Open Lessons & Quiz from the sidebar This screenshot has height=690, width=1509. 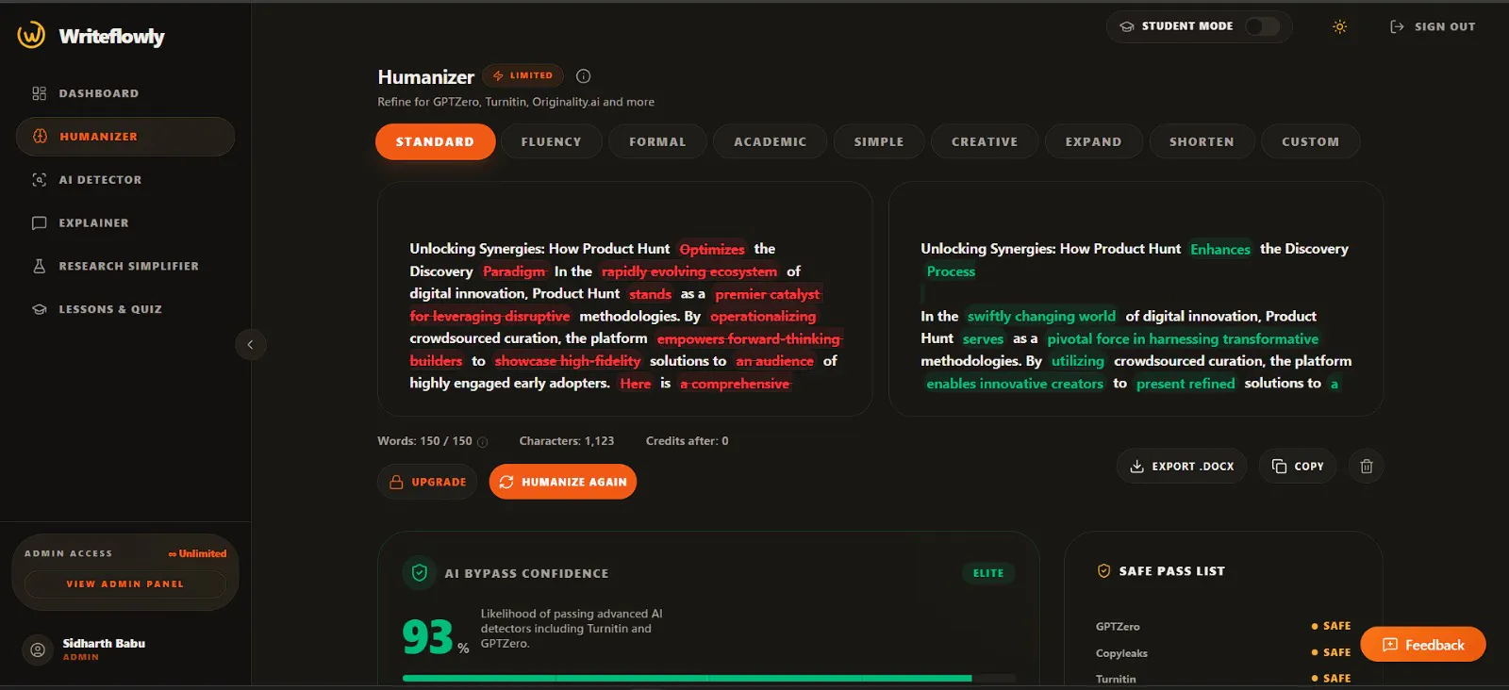pyautogui.click(x=125, y=309)
